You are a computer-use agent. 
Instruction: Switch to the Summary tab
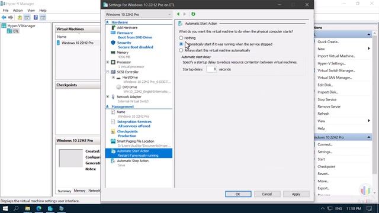tap(65, 191)
